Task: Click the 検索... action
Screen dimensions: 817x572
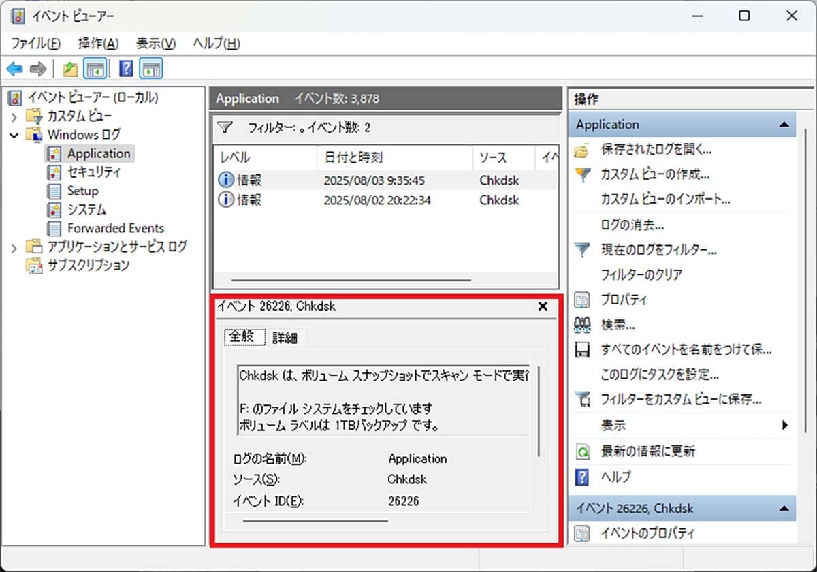Action: [x=618, y=325]
